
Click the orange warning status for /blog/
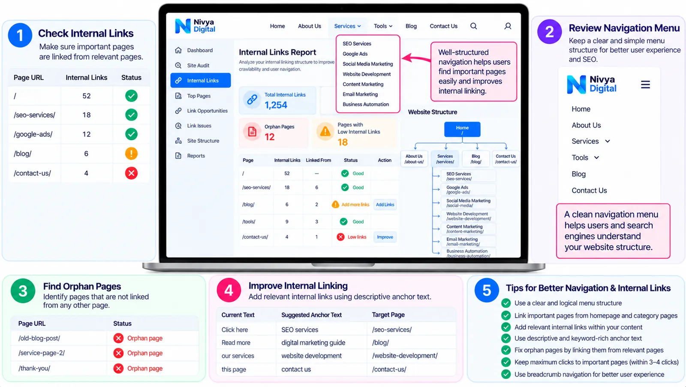click(131, 153)
